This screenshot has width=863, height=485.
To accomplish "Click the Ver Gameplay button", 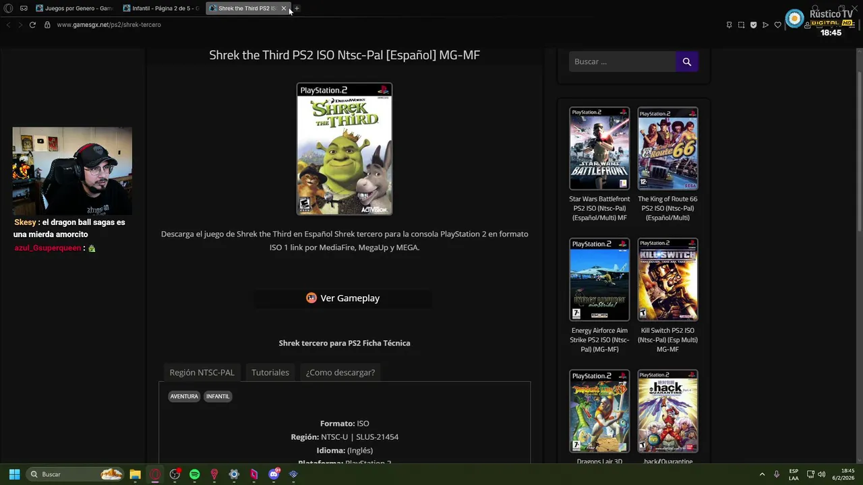I will tap(343, 298).
